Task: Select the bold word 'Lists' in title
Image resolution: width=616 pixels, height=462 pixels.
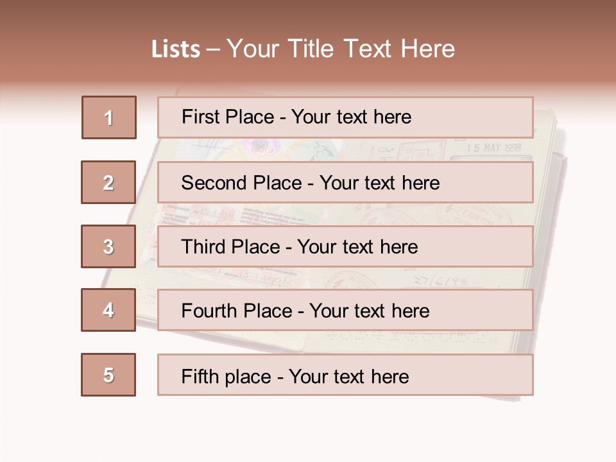Action: click(x=176, y=49)
